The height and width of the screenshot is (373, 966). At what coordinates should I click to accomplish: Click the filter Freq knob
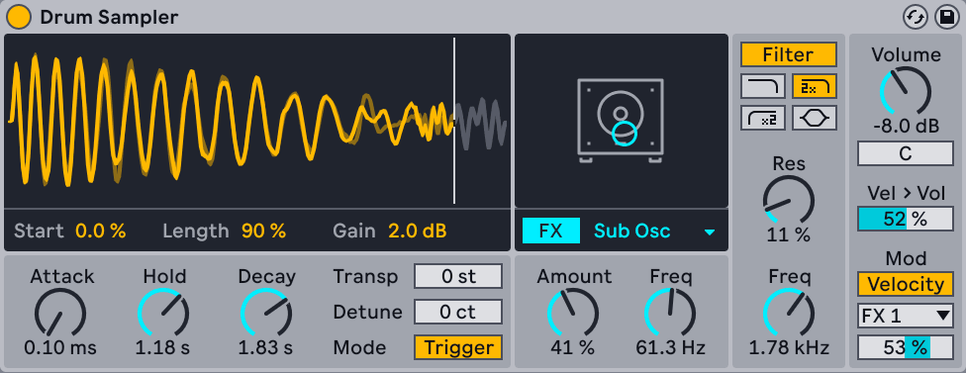789,313
